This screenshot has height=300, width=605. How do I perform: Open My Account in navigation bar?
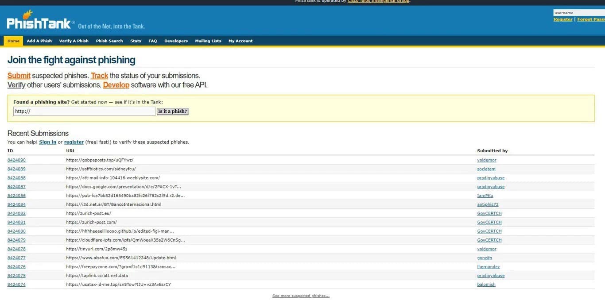(240, 41)
